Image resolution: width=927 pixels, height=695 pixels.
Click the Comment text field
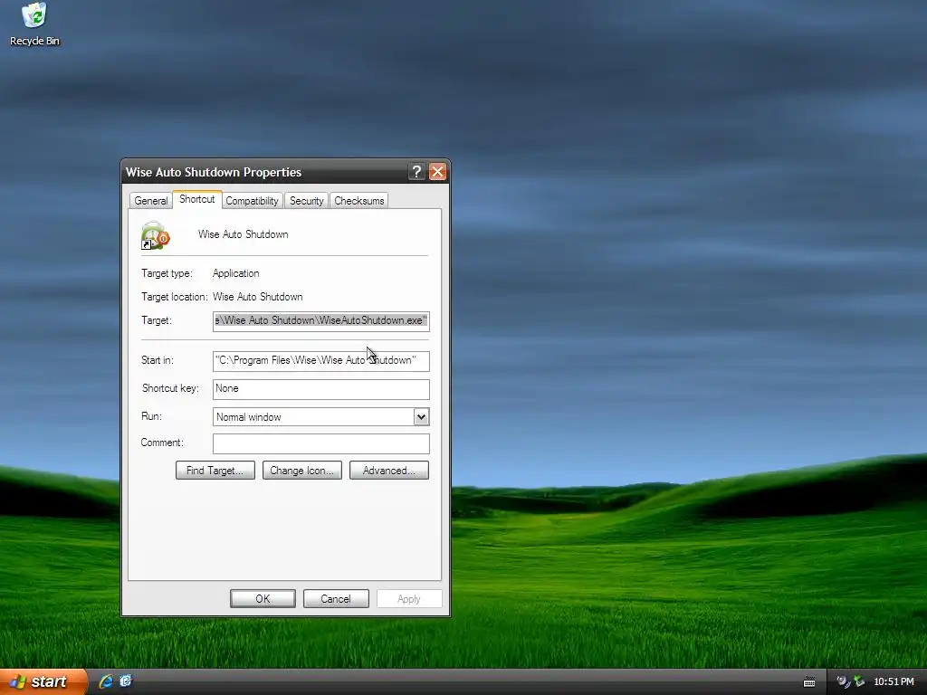pyautogui.click(x=321, y=443)
